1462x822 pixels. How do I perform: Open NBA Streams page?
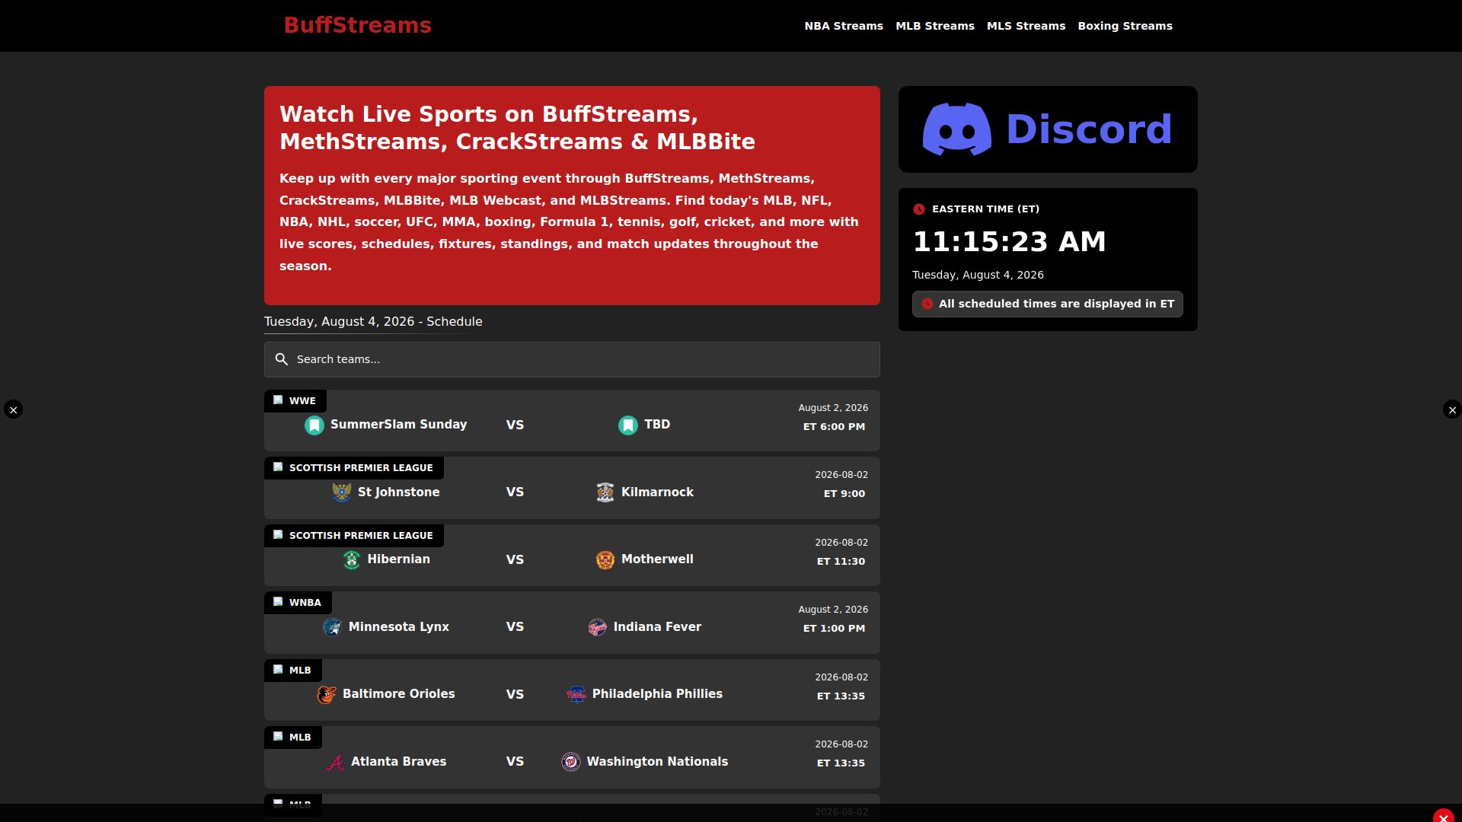pyautogui.click(x=844, y=26)
